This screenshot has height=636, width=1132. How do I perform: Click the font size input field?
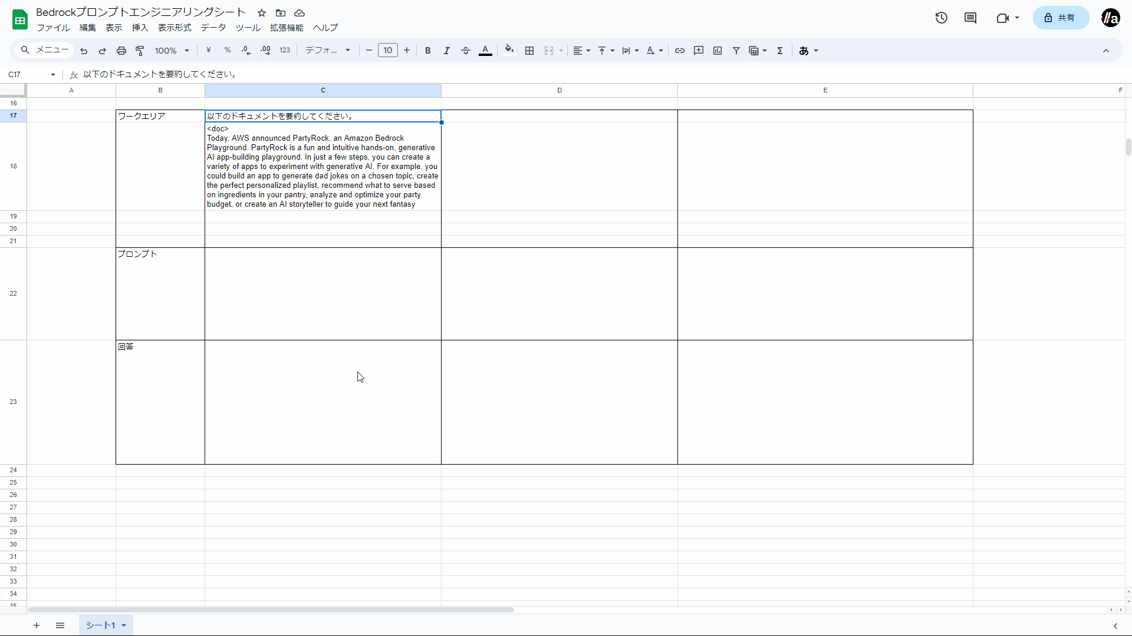coord(388,51)
